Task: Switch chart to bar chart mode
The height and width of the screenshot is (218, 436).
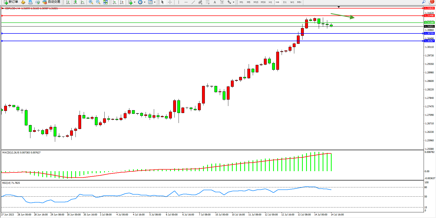Action: click(x=68, y=2)
